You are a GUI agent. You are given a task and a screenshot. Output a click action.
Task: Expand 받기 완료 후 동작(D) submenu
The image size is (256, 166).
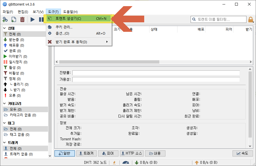click(x=79, y=42)
